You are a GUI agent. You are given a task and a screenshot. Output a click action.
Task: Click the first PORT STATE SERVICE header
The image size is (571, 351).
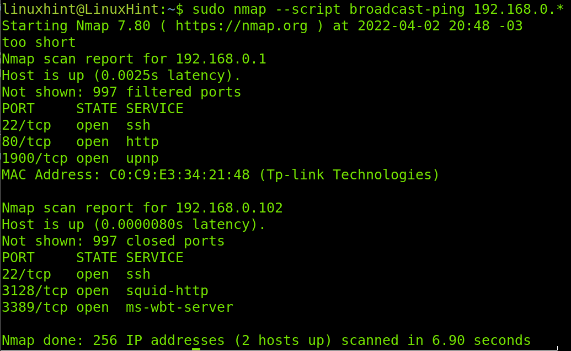point(93,109)
